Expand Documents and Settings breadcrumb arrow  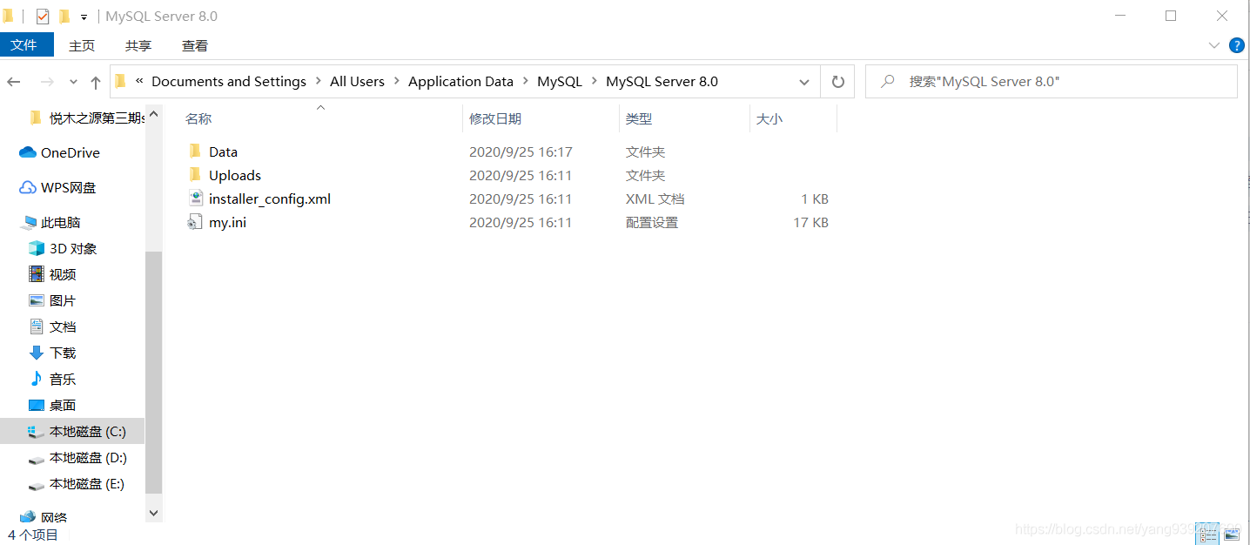point(318,81)
